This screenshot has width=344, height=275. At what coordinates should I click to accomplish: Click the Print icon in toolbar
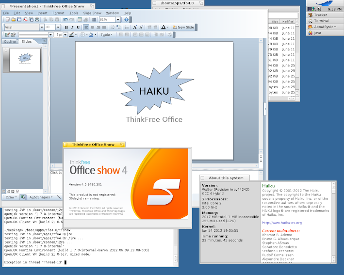click(x=37, y=19)
